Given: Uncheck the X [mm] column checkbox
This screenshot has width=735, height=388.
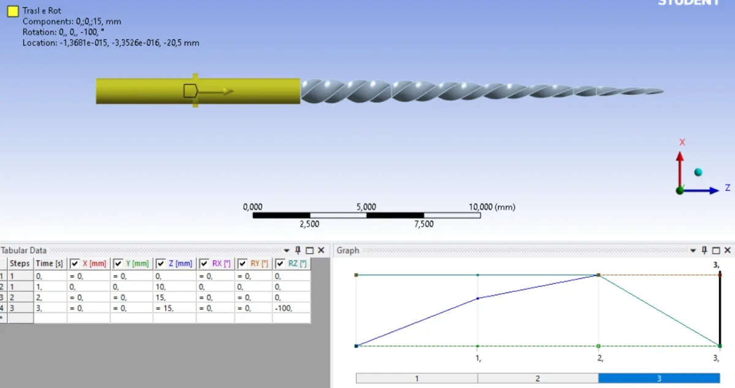Looking at the screenshot, I should (x=75, y=264).
